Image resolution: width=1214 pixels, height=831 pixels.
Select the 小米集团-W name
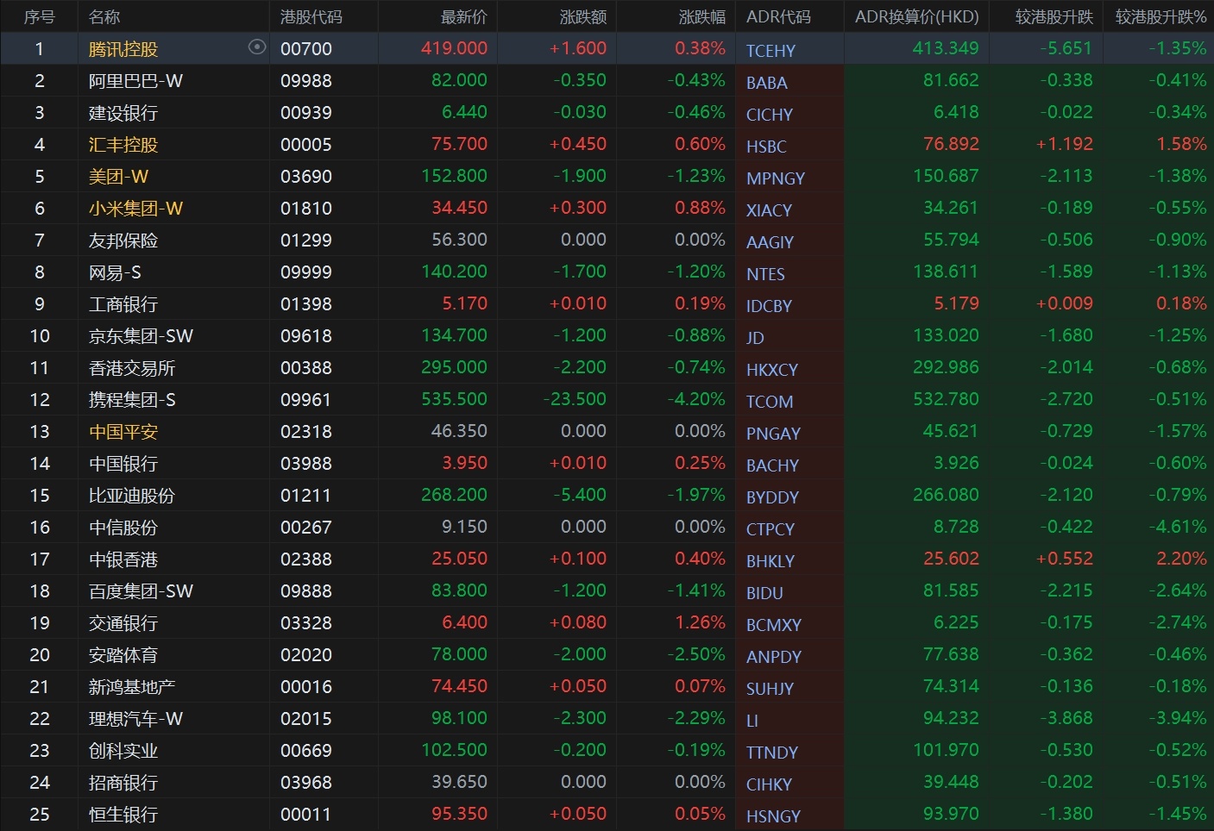pos(135,209)
